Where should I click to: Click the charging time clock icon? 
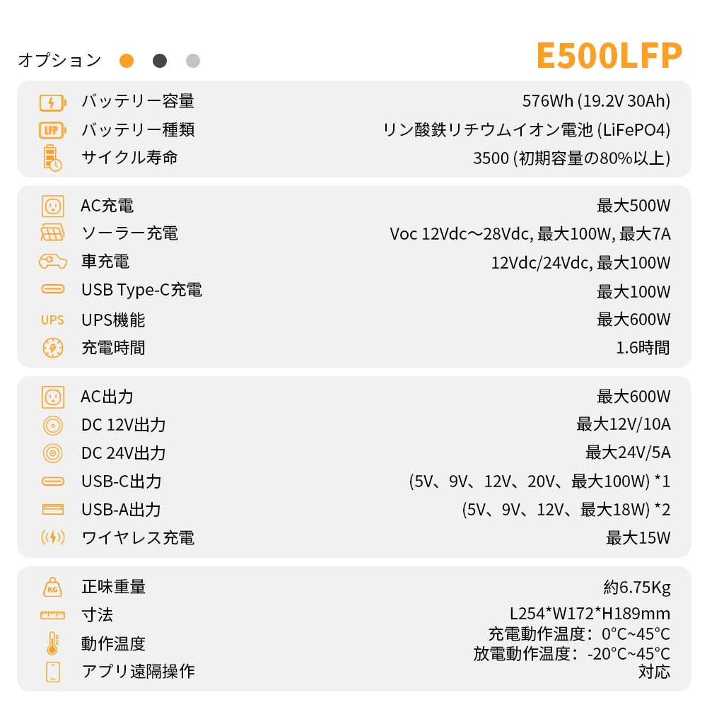[x=53, y=348]
